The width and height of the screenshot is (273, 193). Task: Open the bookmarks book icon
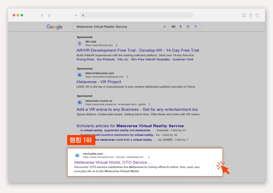click(244, 15)
